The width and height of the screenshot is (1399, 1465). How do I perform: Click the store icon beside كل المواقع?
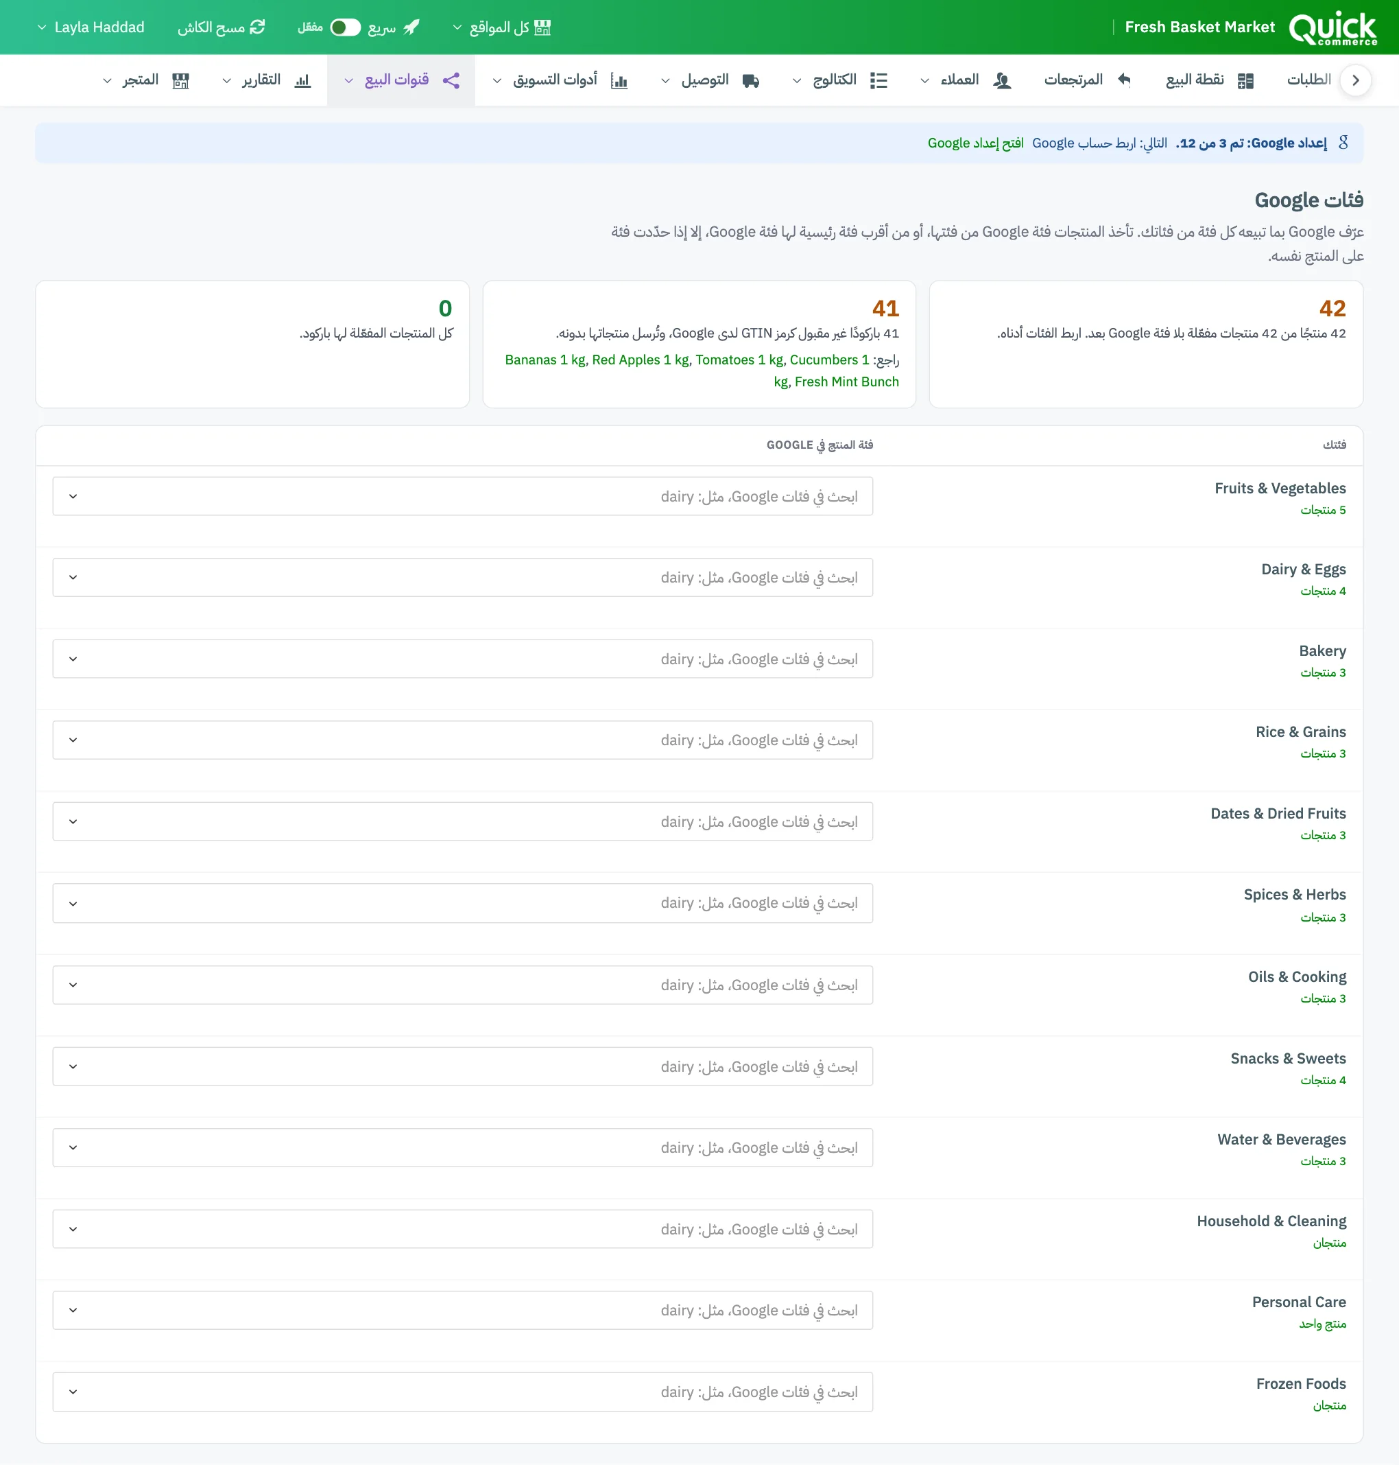tap(543, 27)
